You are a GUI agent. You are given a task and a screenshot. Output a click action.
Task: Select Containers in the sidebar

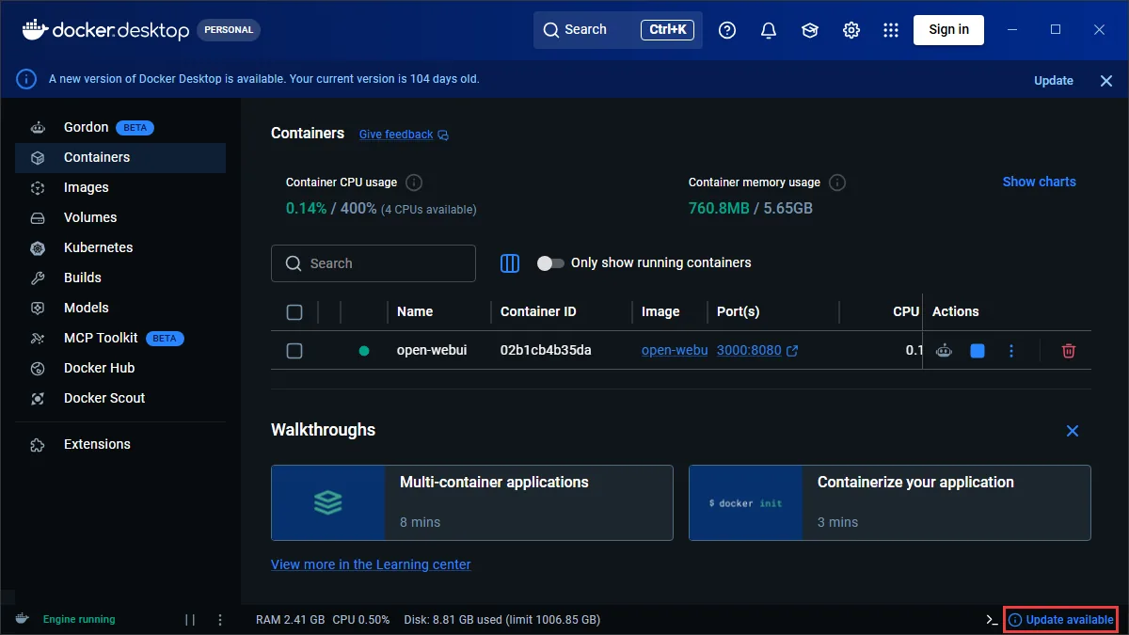120,157
